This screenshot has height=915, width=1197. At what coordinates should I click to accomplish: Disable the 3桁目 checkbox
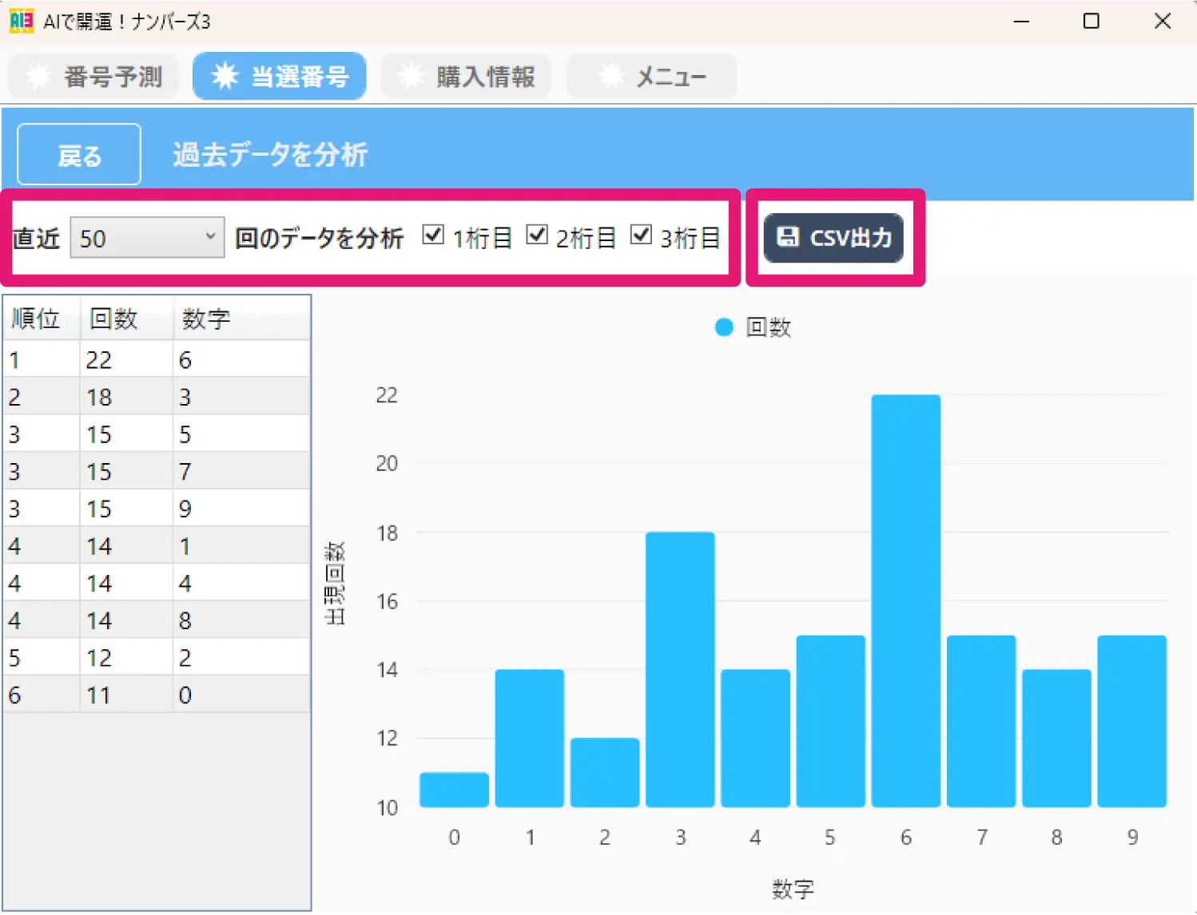point(641,235)
